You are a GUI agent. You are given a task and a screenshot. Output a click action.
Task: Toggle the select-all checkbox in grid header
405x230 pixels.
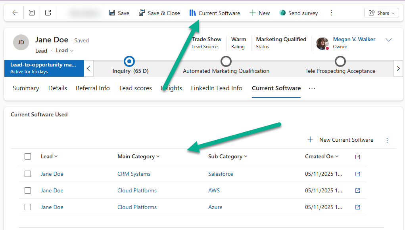(x=28, y=156)
